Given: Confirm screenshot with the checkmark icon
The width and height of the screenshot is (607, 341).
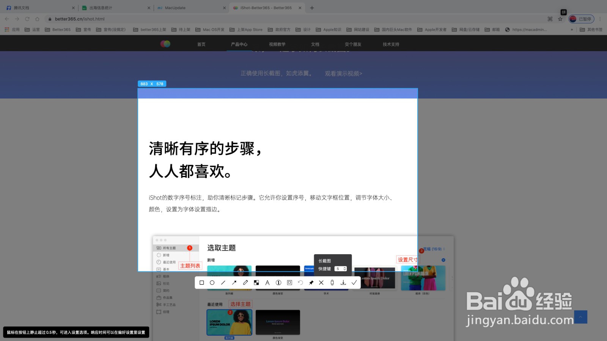Looking at the screenshot, I should click(354, 283).
